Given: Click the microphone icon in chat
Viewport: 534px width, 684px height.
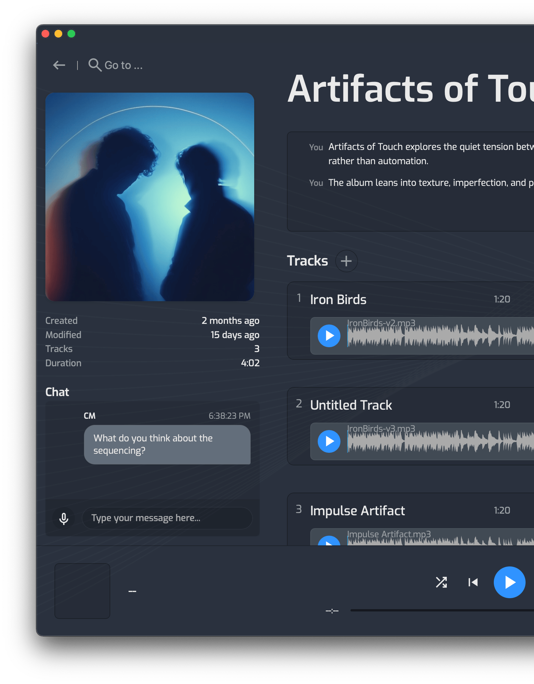Looking at the screenshot, I should 64,519.
